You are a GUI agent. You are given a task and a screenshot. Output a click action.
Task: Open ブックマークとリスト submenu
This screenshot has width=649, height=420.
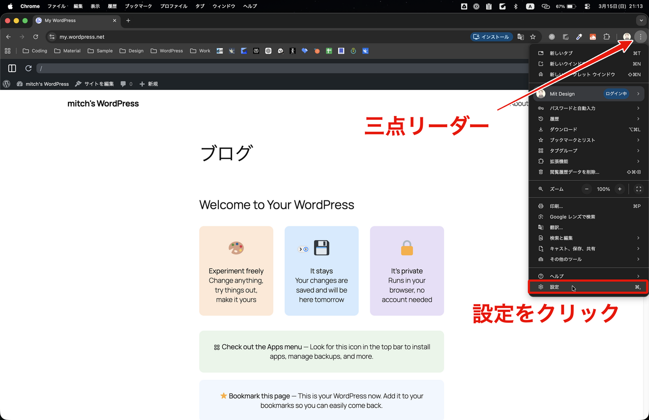click(589, 140)
